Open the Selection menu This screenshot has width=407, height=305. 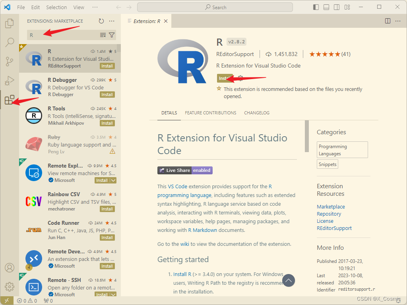[56, 7]
